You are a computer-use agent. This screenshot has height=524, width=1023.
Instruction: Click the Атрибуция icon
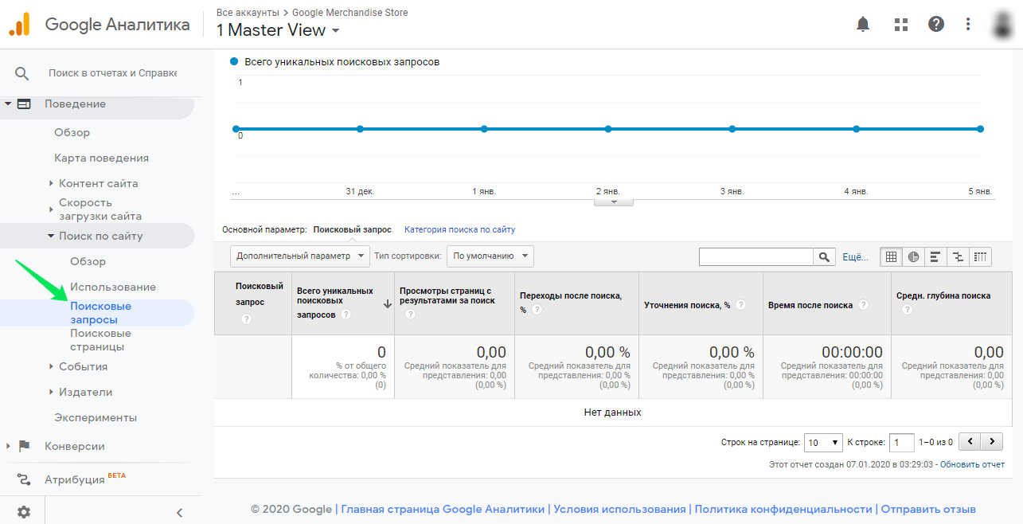(24, 479)
